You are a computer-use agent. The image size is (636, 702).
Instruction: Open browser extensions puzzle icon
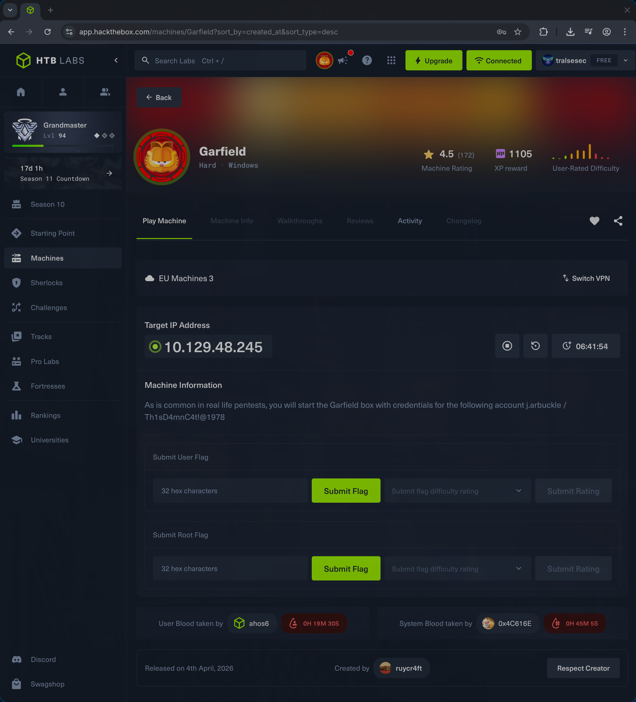(x=543, y=32)
